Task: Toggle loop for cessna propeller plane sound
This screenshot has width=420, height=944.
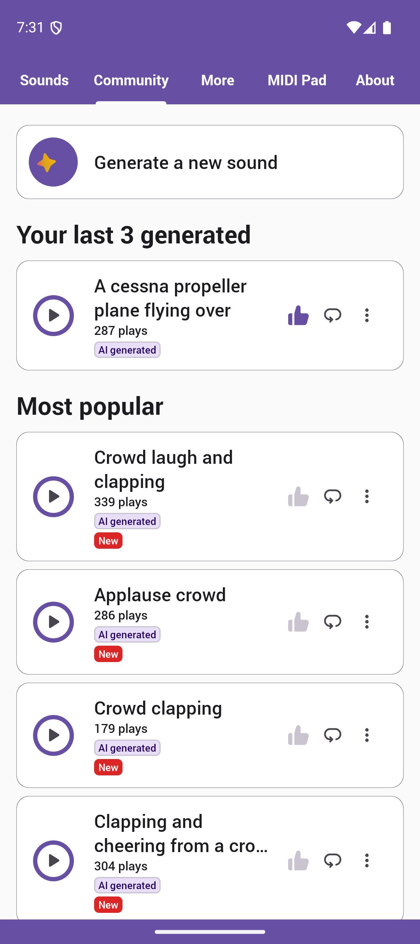Action: [x=332, y=315]
